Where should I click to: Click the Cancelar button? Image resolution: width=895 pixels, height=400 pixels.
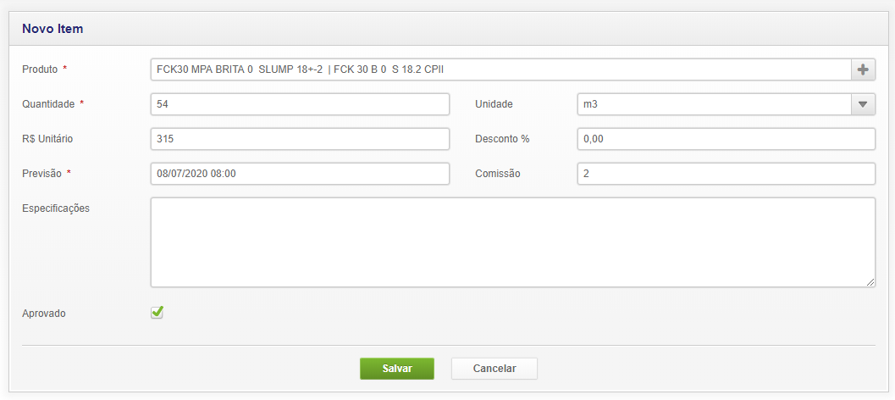coord(494,369)
